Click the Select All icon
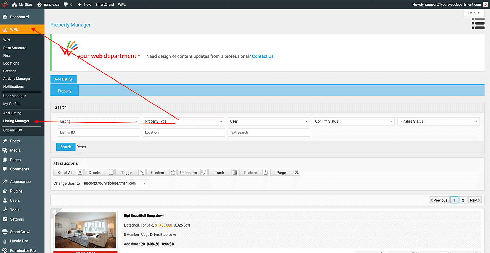 (x=80, y=173)
